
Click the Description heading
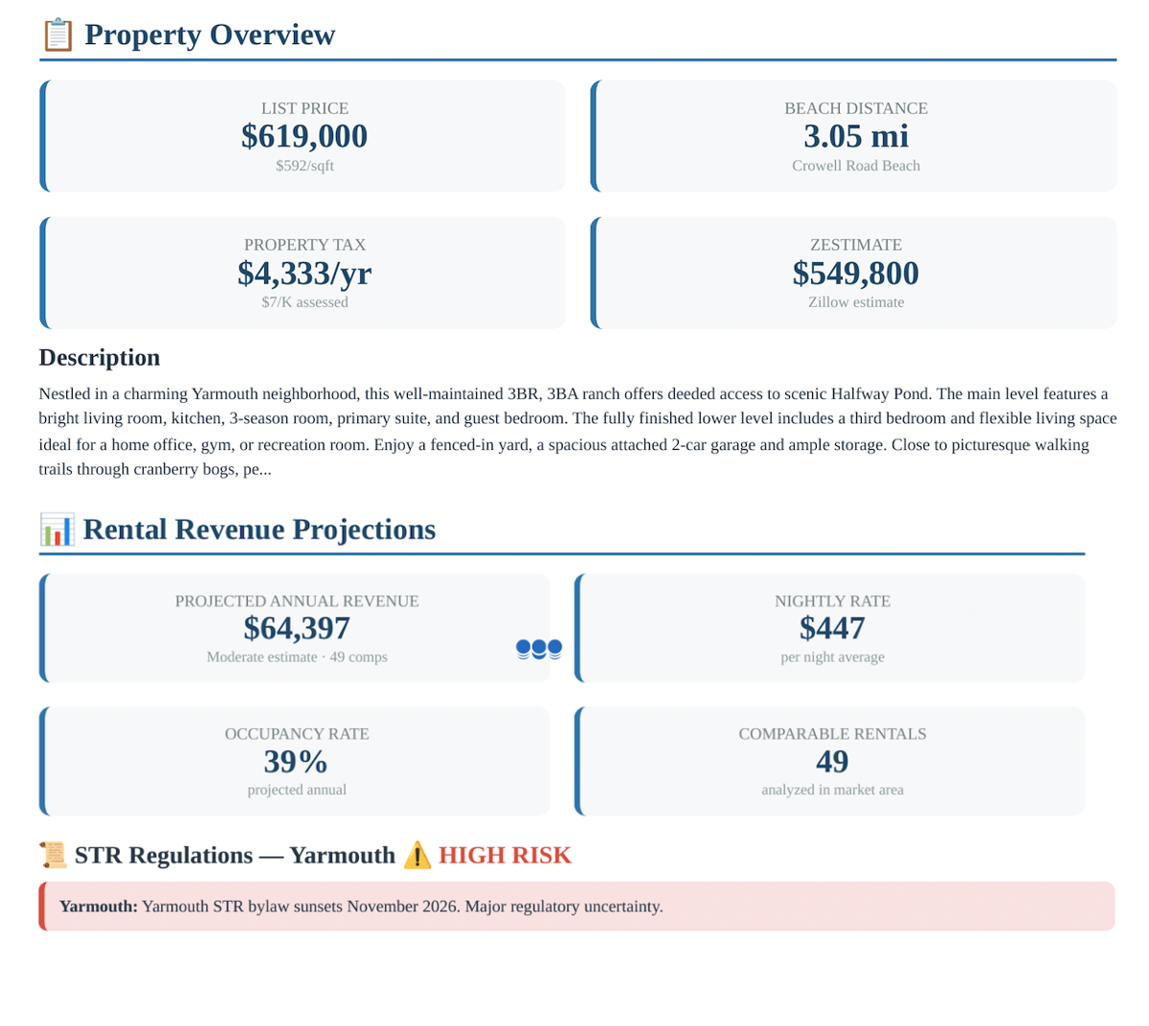tap(100, 358)
